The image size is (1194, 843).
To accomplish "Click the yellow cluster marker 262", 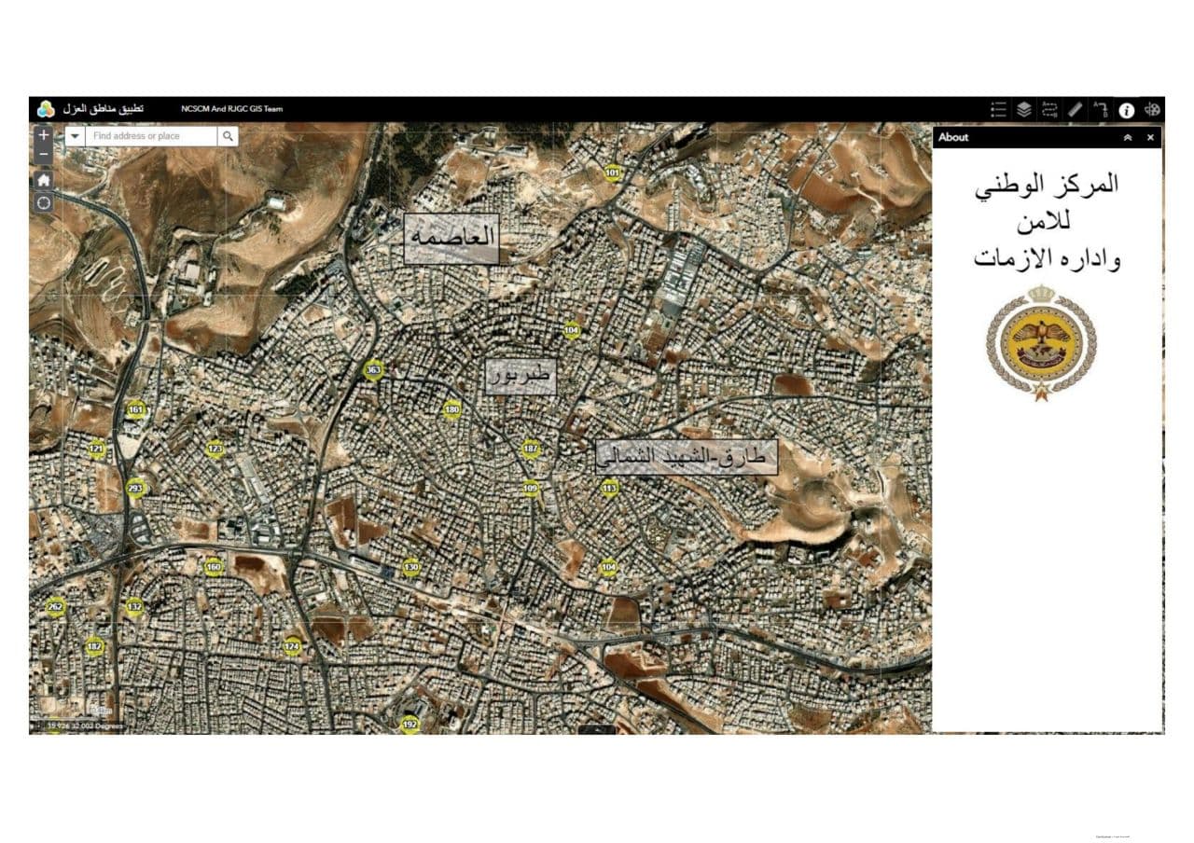I will point(56,606).
